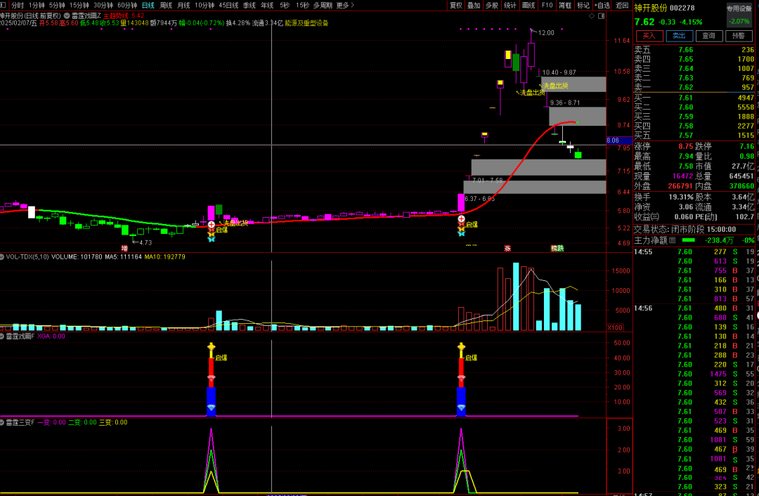759x496 pixels.
Task: Click the 涨 marker below the price chart
Action: pos(507,248)
